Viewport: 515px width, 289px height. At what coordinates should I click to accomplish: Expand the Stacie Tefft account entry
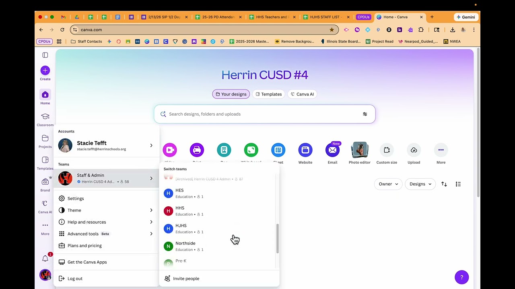pos(107,145)
